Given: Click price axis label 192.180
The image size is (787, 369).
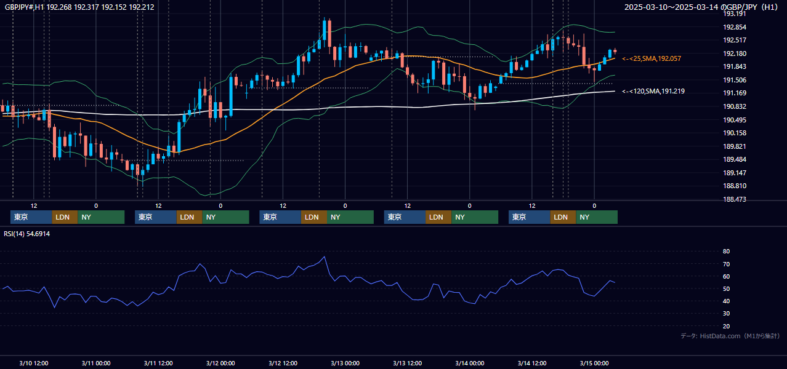Looking at the screenshot, I should (735, 54).
